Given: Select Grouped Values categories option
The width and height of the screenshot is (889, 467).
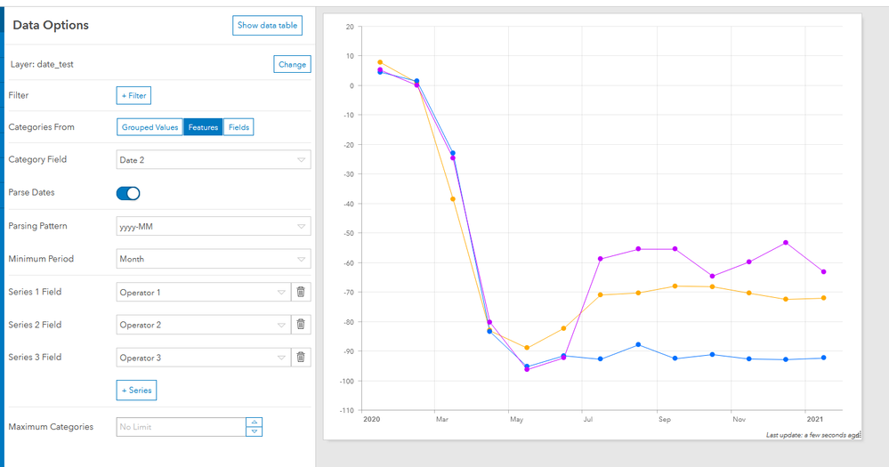Looking at the screenshot, I should (x=150, y=127).
